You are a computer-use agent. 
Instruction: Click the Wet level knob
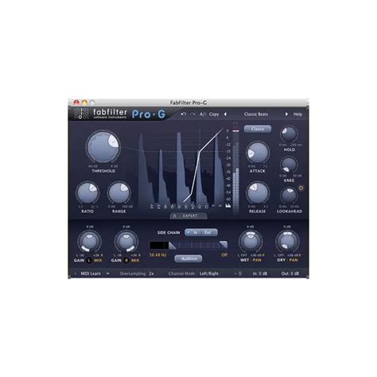251,242
